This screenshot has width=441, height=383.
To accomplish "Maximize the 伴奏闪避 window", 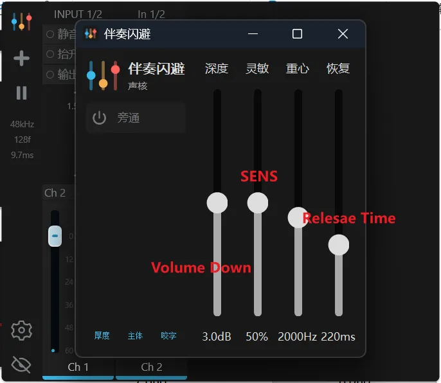I will (297, 34).
